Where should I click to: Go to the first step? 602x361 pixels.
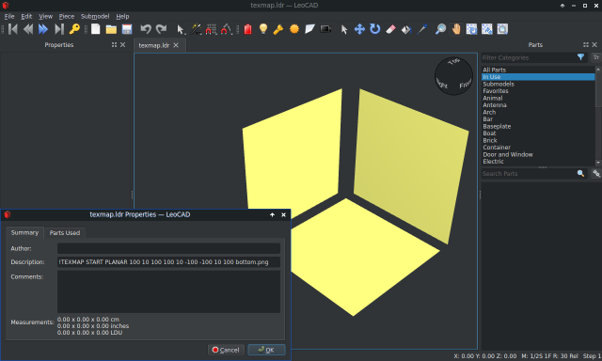12,29
